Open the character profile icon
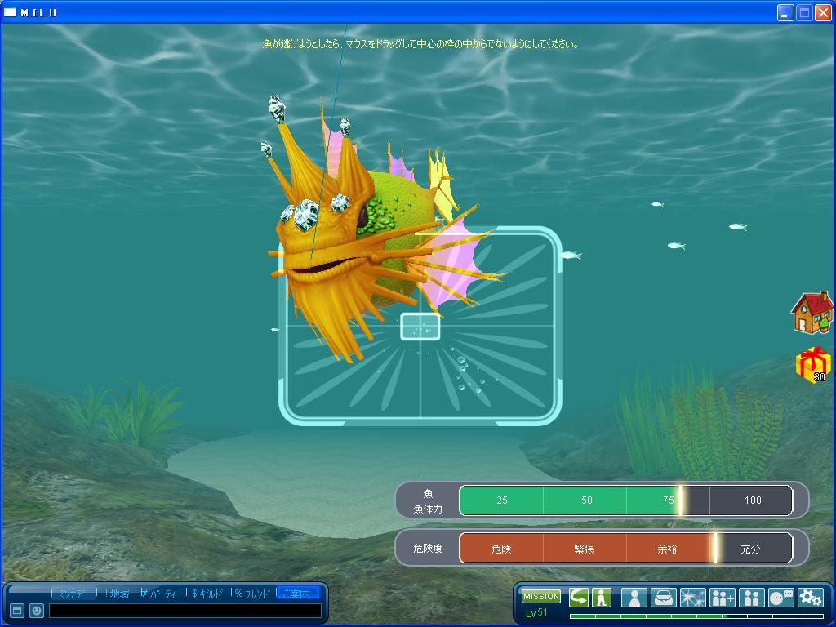The image size is (836, 627). point(634,598)
